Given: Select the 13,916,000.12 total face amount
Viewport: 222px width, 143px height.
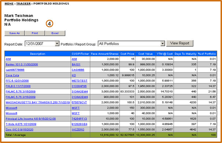Looking at the screenshot, I should tap(105, 135).
